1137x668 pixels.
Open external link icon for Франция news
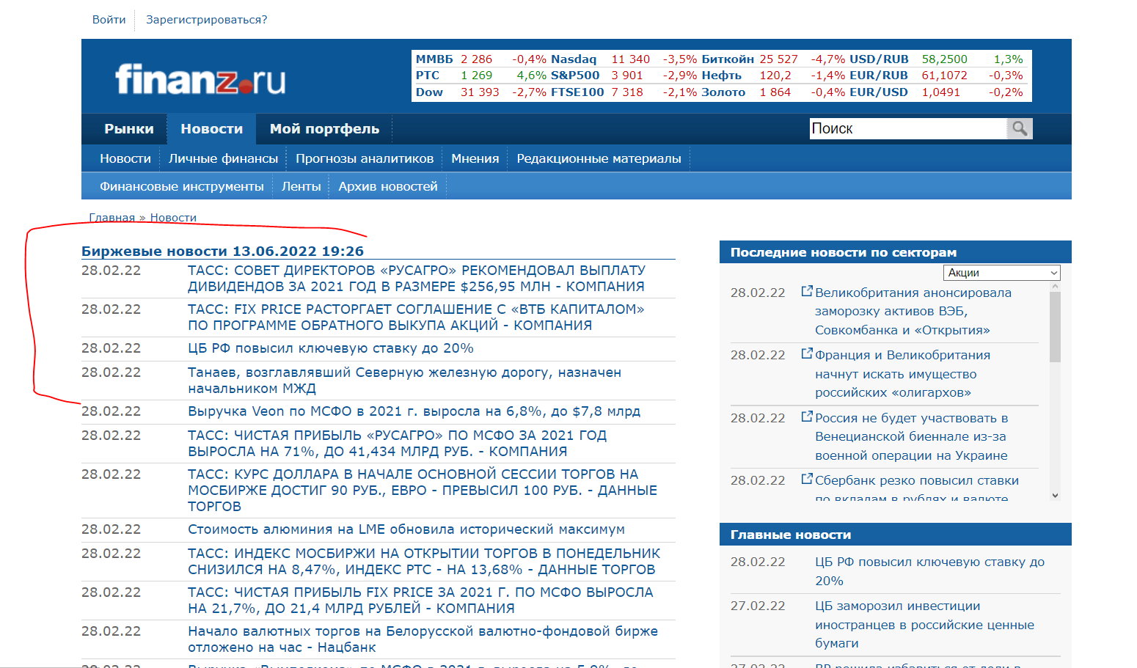point(807,353)
